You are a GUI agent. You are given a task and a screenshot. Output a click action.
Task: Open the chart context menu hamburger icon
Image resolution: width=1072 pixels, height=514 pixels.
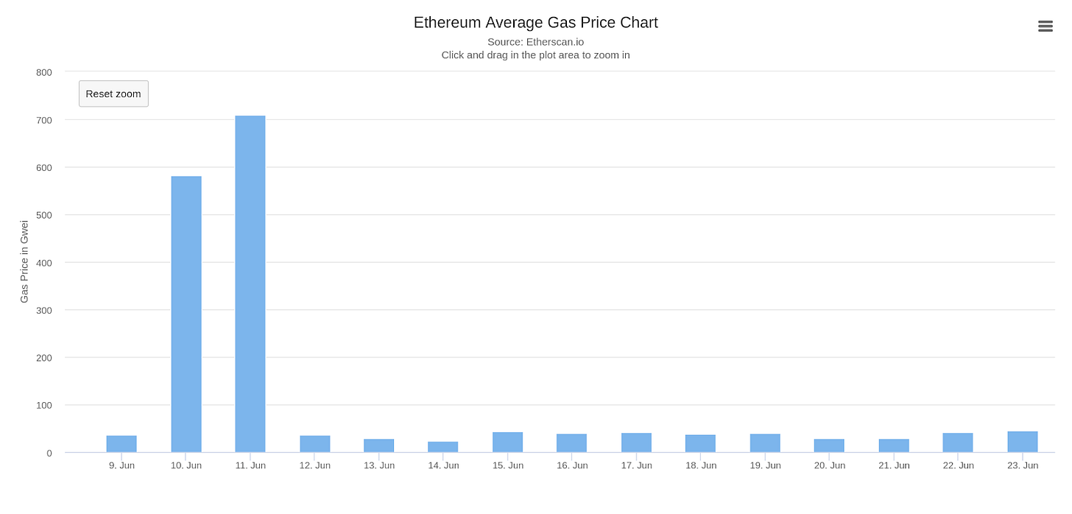point(1045,26)
